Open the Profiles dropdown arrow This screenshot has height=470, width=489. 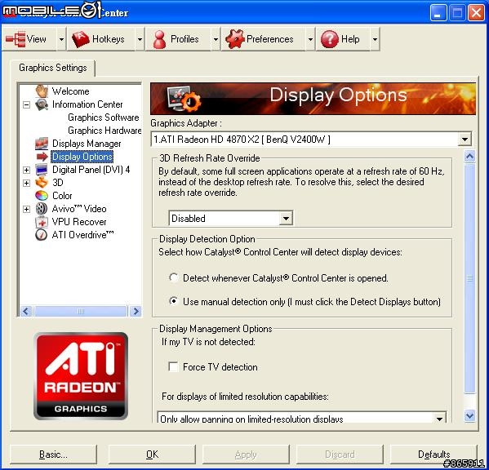coord(216,39)
